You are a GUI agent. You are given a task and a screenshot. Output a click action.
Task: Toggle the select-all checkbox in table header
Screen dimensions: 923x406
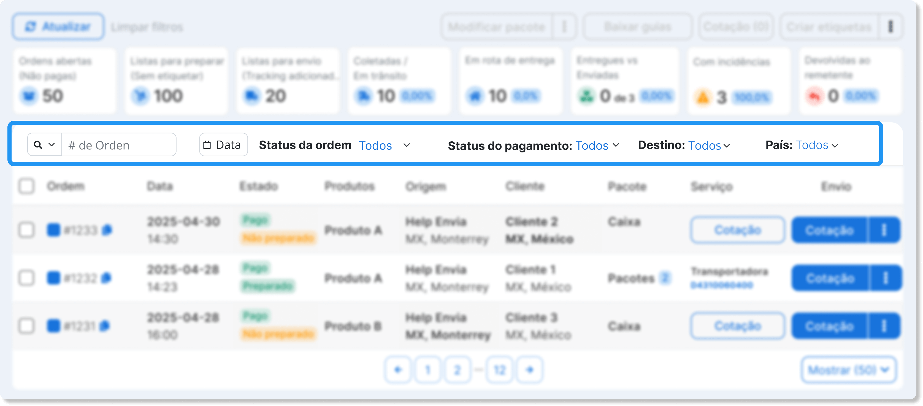point(26,186)
